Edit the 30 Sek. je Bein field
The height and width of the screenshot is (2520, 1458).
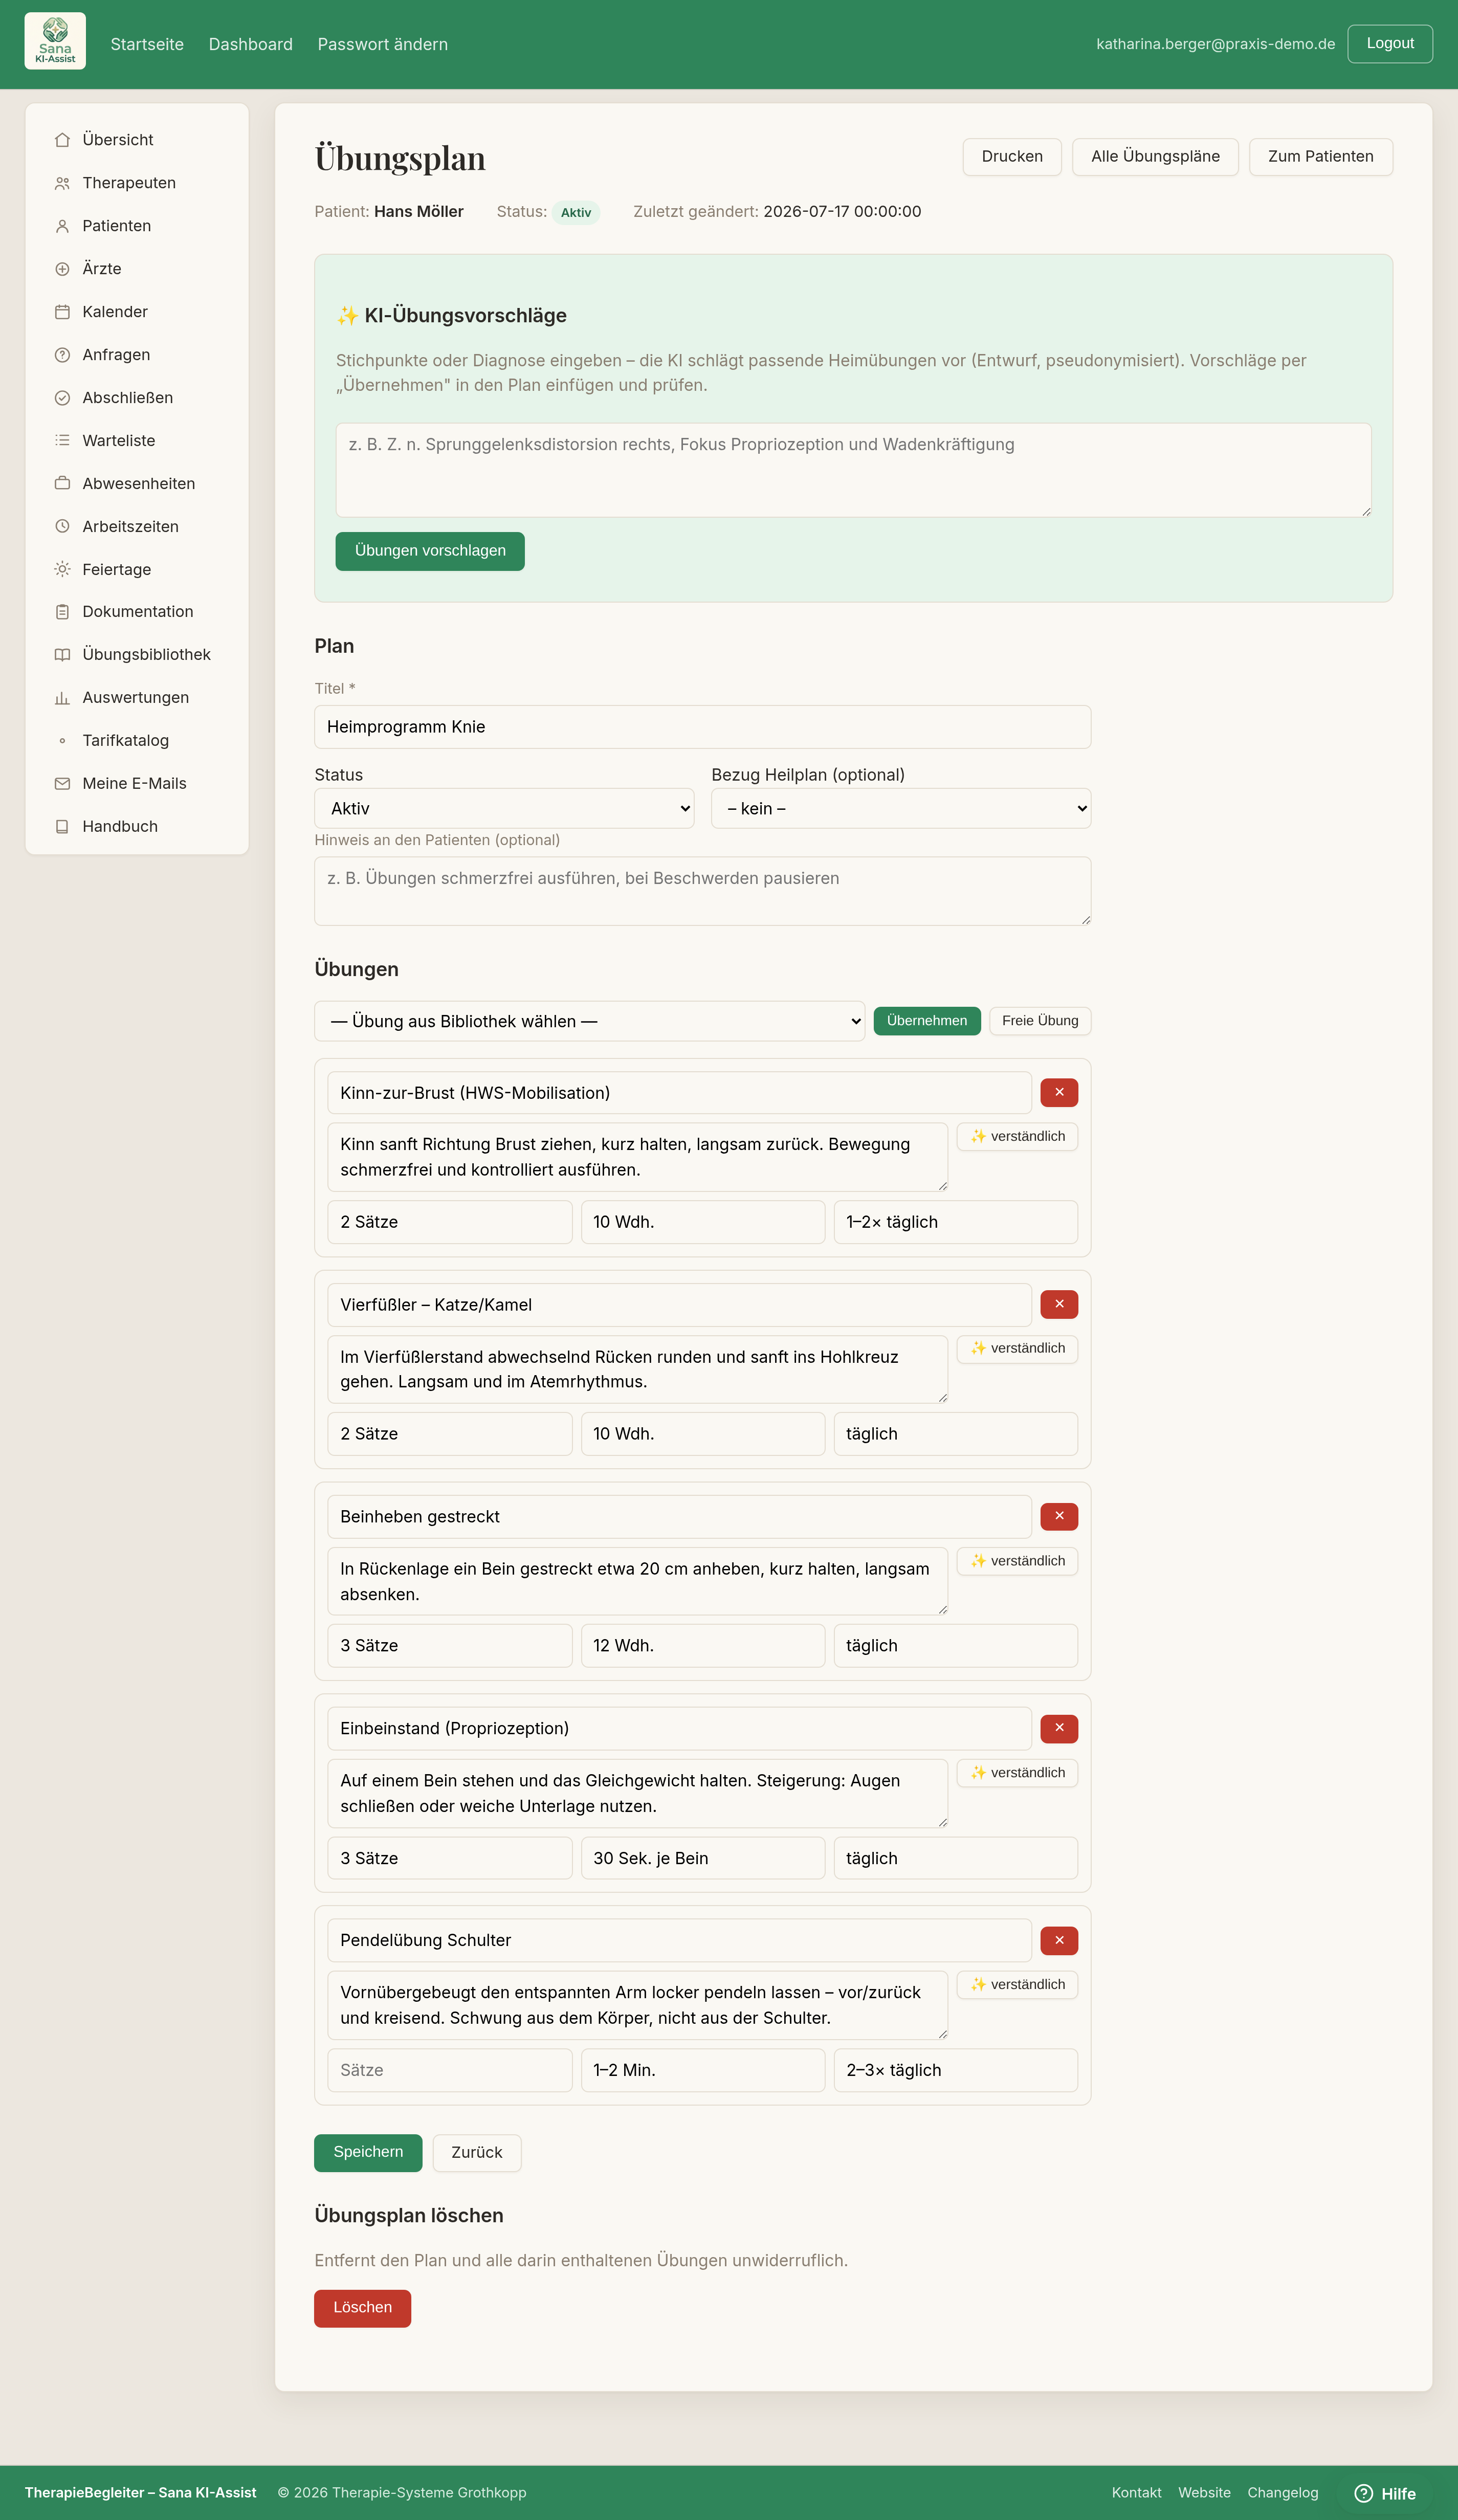point(703,1858)
